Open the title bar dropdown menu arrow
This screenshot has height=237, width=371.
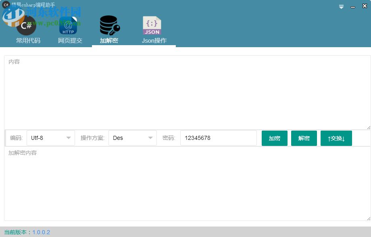pos(341,7)
